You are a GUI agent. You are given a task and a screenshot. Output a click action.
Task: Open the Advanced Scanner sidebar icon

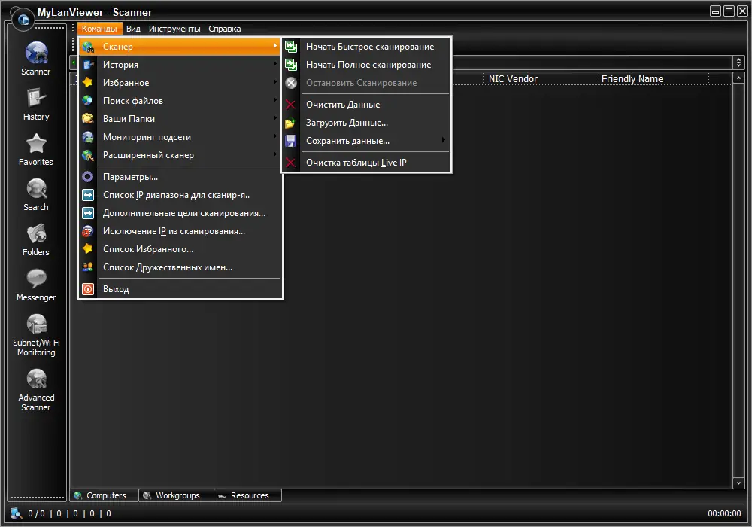36,379
